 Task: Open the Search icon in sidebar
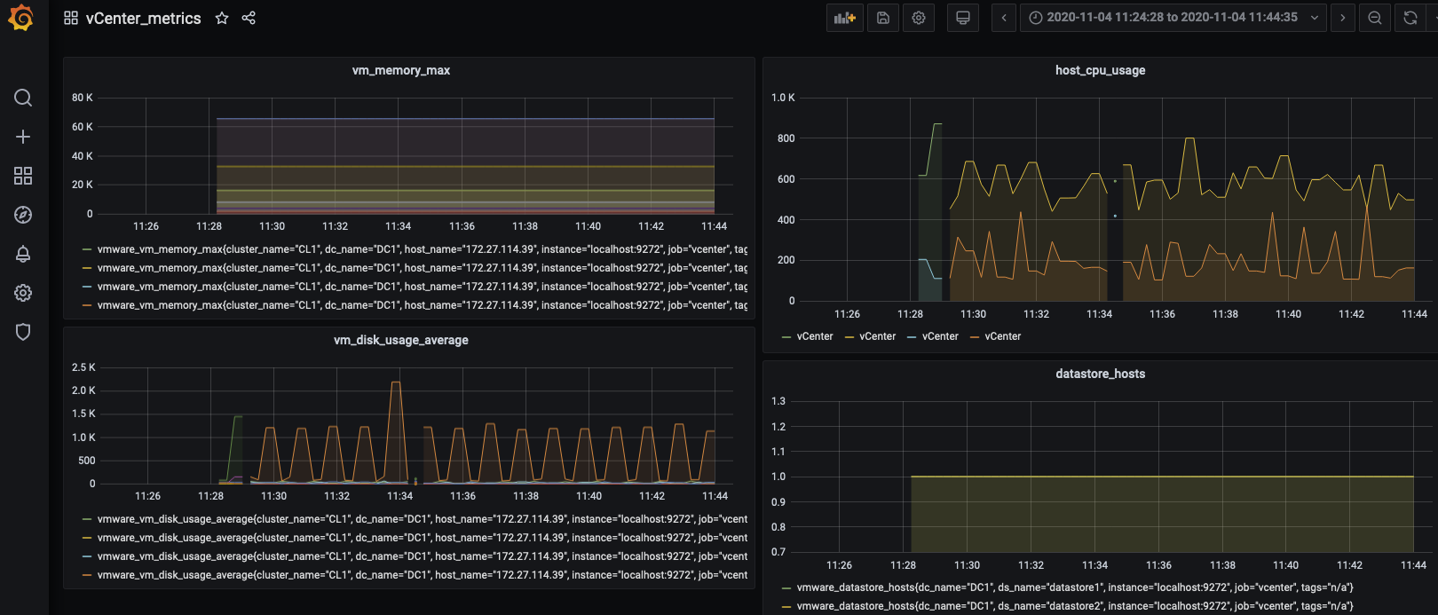[23, 98]
